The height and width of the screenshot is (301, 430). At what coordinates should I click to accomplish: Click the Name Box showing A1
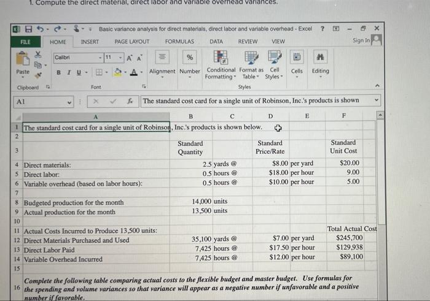click(44, 102)
